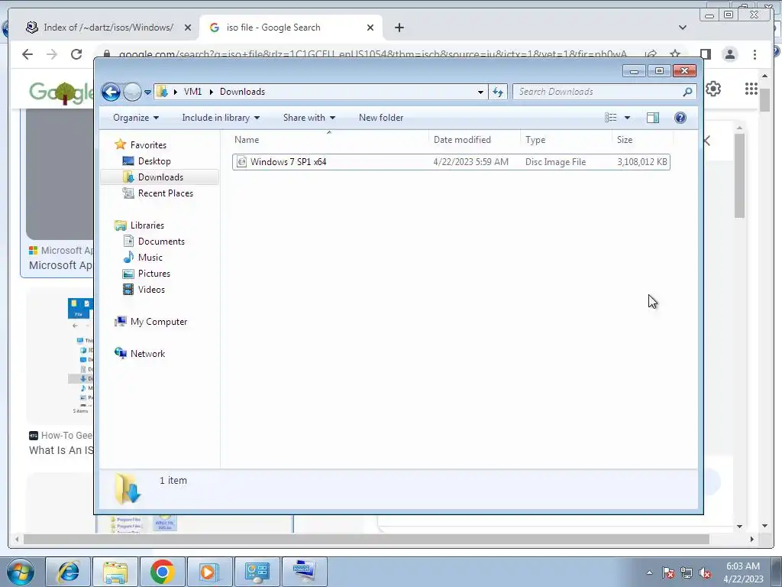Open Videos library

(151, 290)
